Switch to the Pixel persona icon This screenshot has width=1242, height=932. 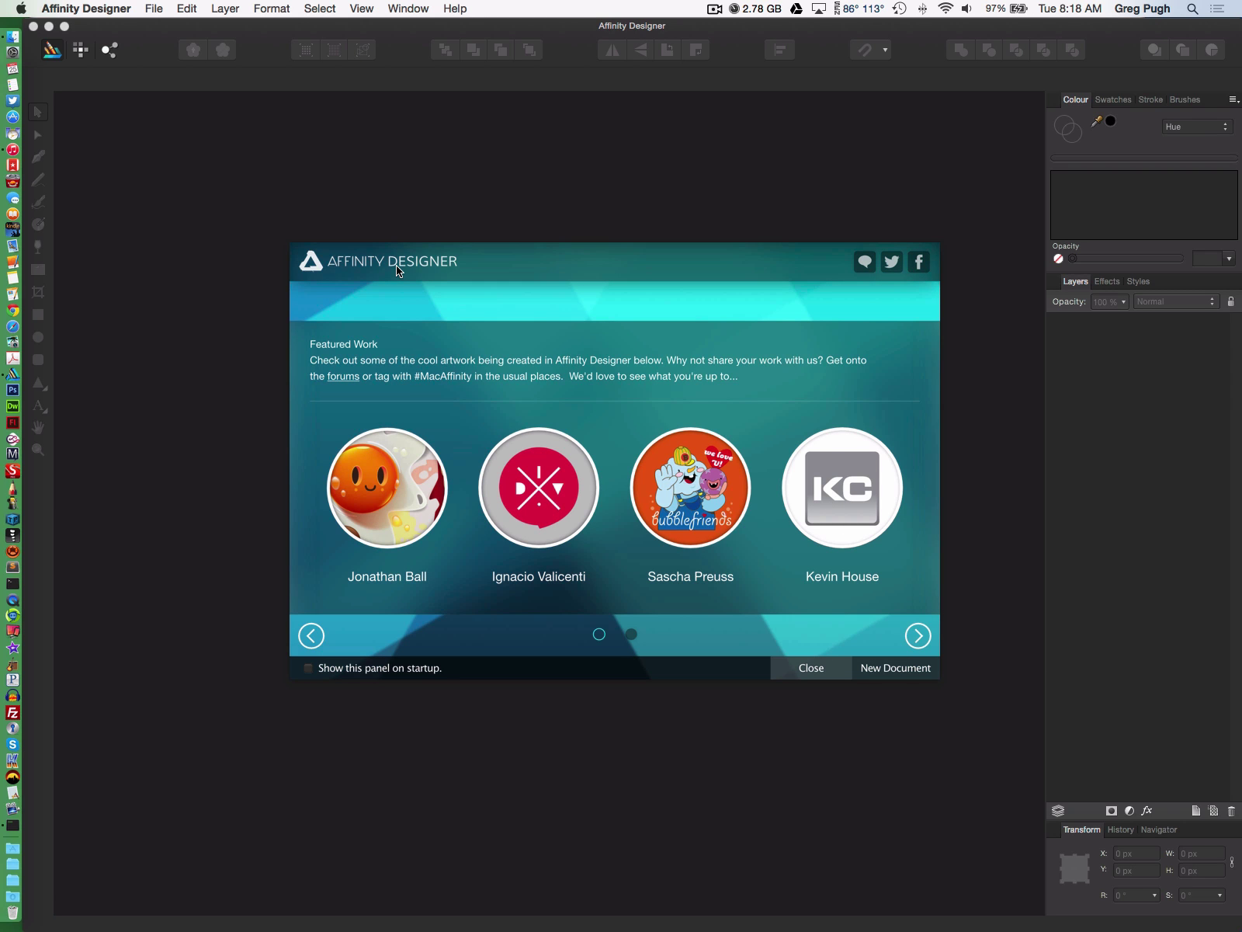pos(81,50)
